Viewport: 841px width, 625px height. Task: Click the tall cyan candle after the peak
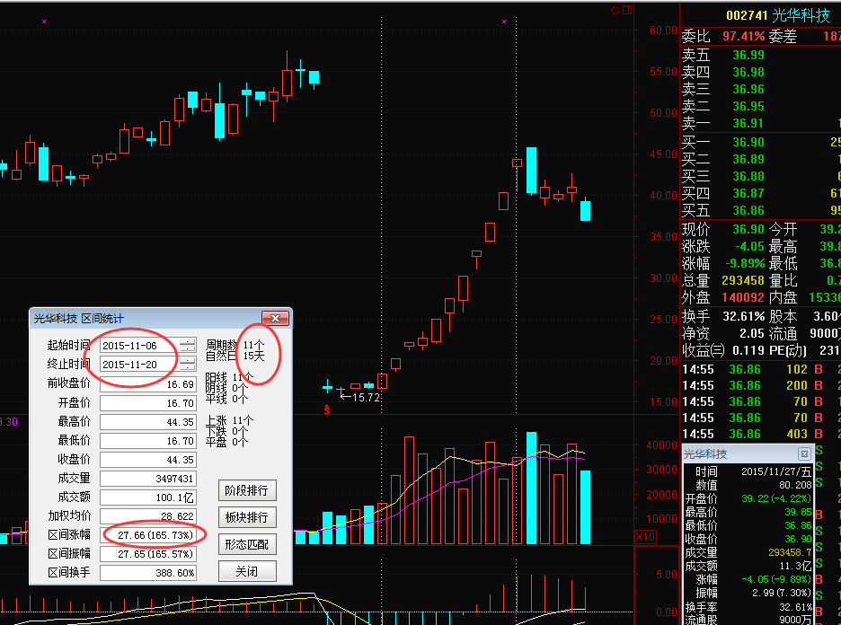pyautogui.click(x=532, y=170)
